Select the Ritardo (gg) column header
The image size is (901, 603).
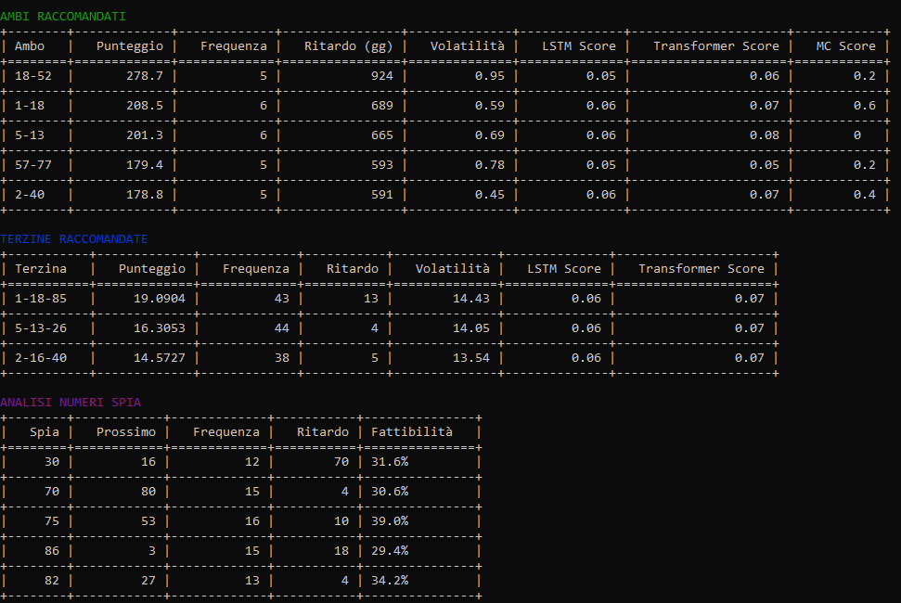pos(348,46)
